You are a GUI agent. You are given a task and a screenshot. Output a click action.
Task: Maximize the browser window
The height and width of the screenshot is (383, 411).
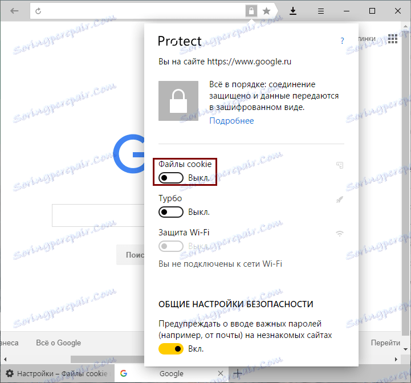(x=372, y=11)
